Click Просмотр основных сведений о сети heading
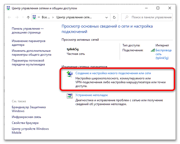Image resolution: width=180 pixels, height=144 pixels. coord(107,29)
